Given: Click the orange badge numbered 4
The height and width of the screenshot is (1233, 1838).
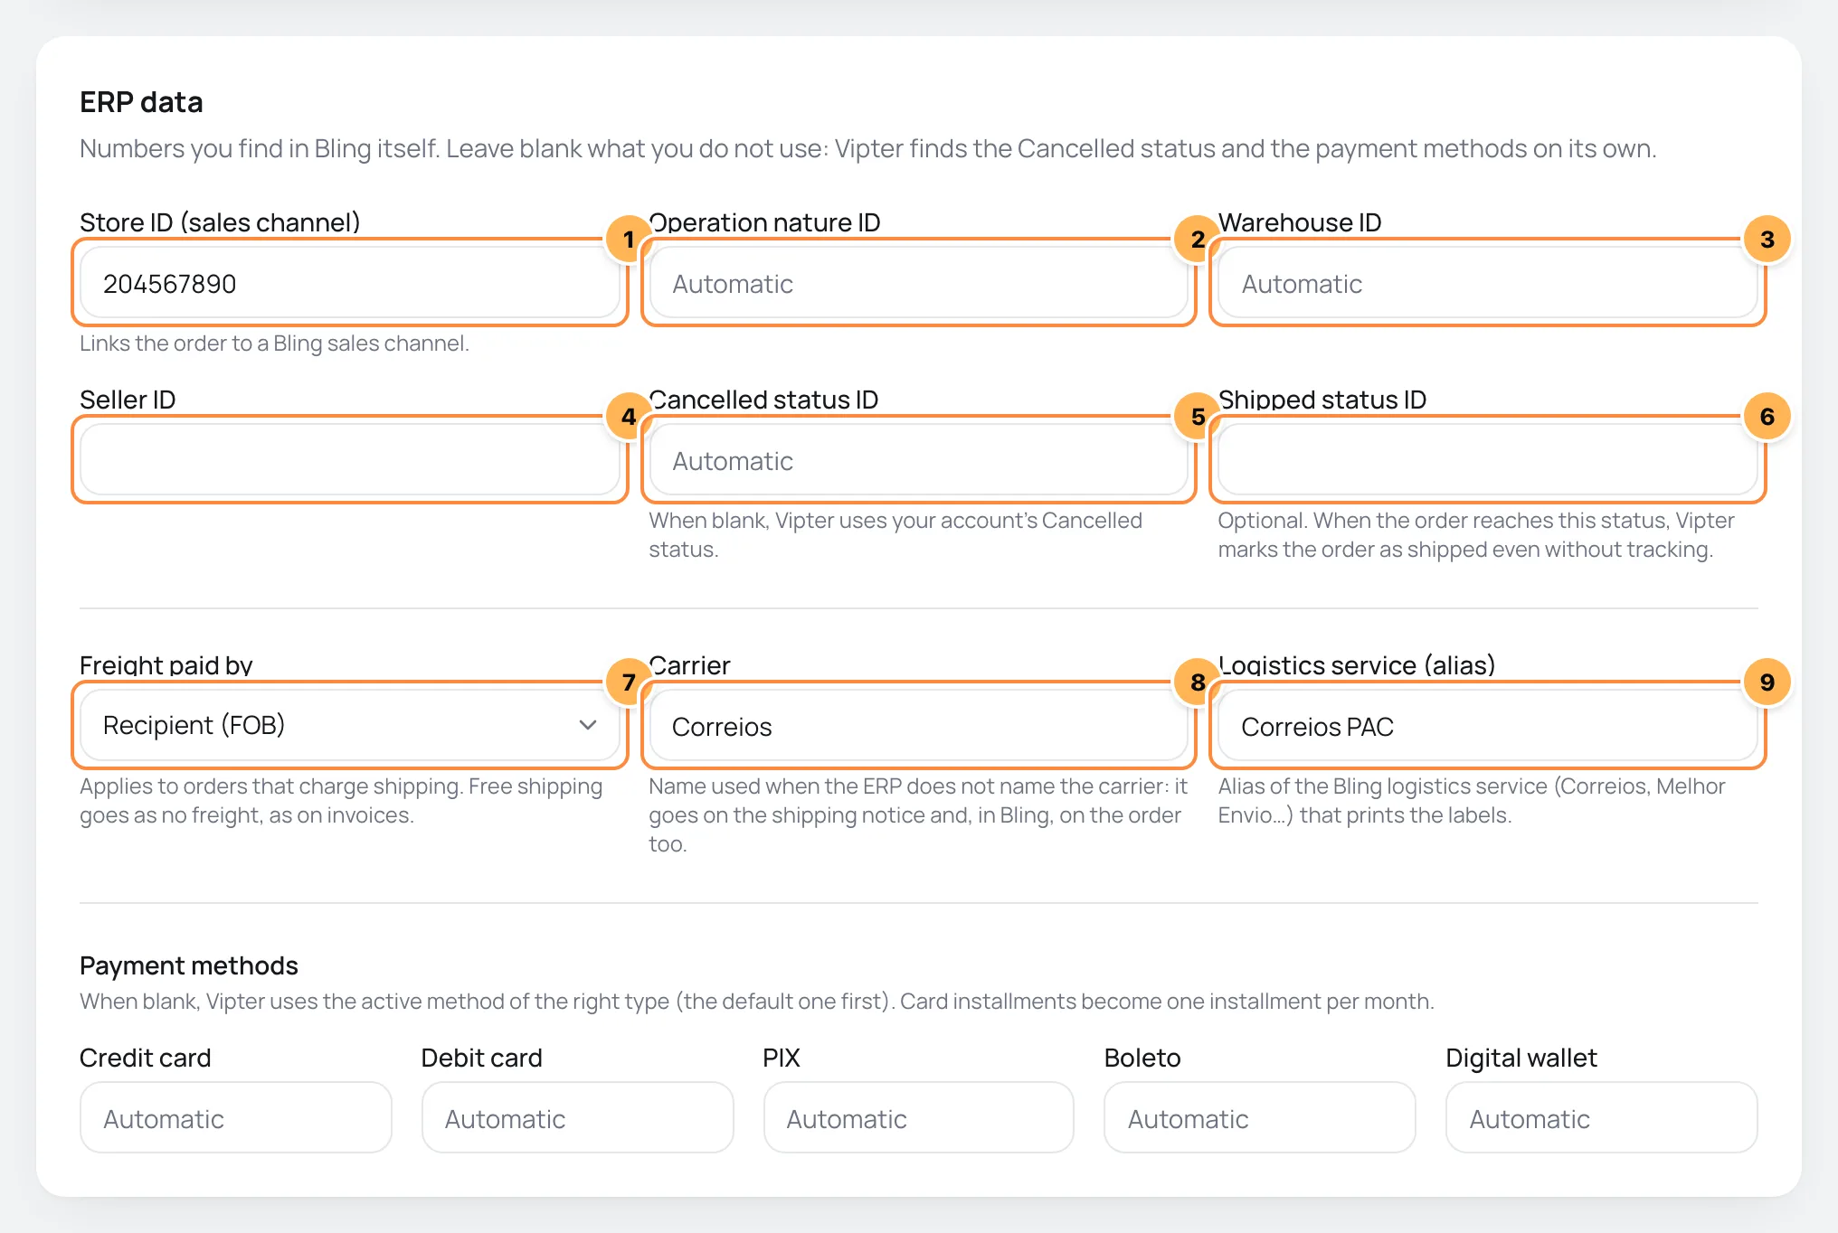Looking at the screenshot, I should tap(629, 417).
